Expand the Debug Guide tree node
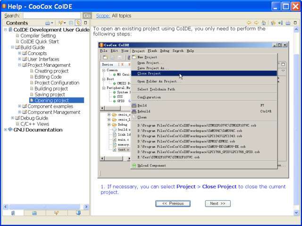 coord(13,118)
